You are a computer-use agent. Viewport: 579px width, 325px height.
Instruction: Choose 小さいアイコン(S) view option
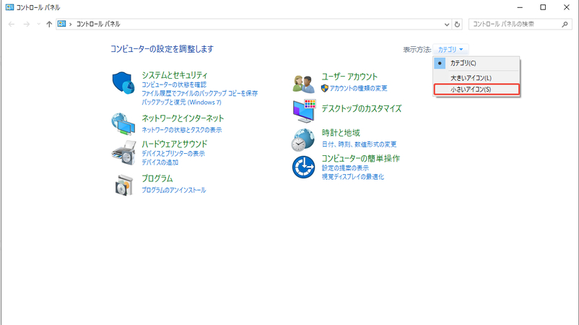[476, 90]
